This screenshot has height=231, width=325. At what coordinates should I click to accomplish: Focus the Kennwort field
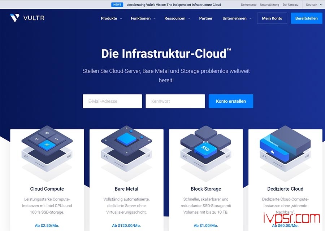click(x=175, y=101)
